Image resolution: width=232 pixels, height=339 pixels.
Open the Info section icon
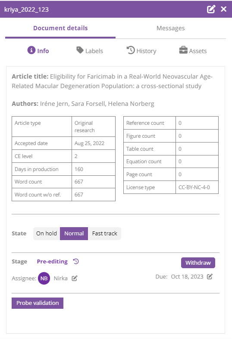point(31,50)
